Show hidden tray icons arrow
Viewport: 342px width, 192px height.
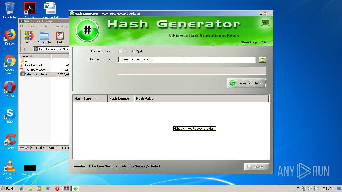tap(298, 189)
